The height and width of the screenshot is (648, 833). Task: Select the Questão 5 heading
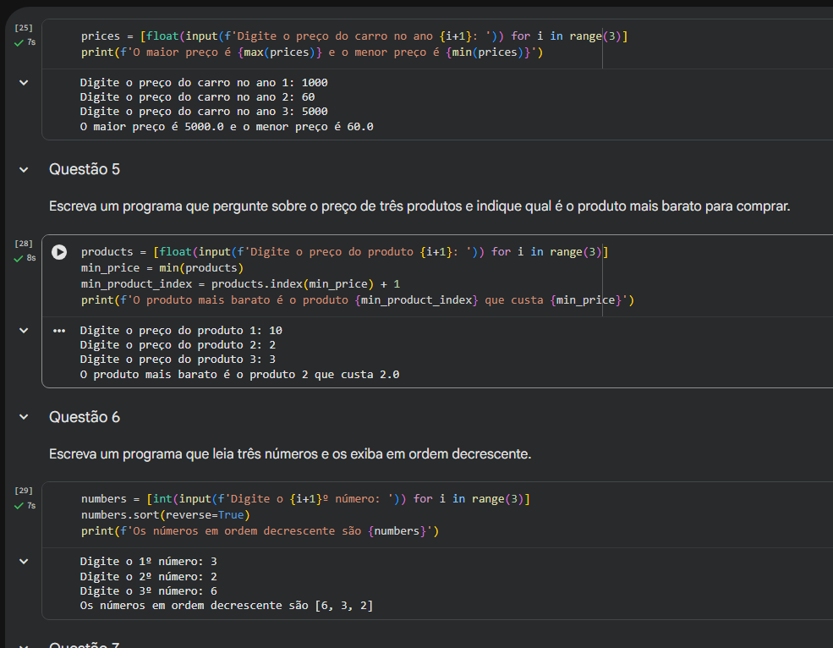pos(85,169)
